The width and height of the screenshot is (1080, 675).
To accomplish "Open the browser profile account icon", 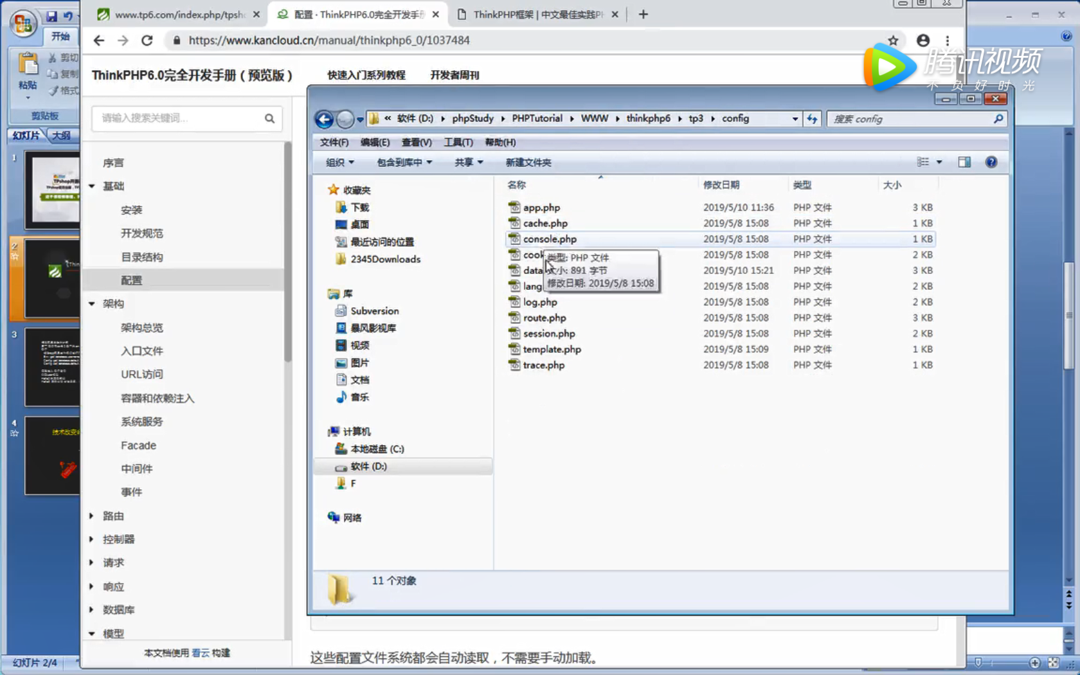I will pos(923,40).
